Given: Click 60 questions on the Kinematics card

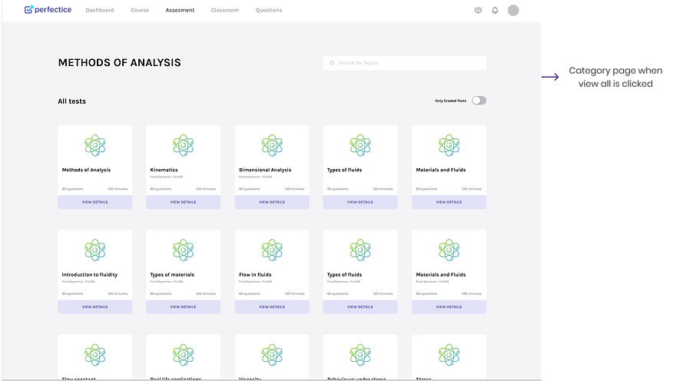Looking at the screenshot, I should [161, 189].
